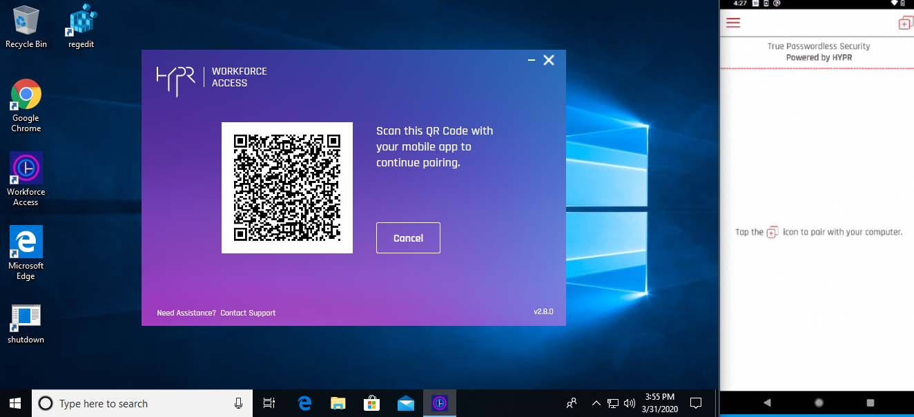
Task: Open File Explorer from the taskbar
Action: pos(338,403)
